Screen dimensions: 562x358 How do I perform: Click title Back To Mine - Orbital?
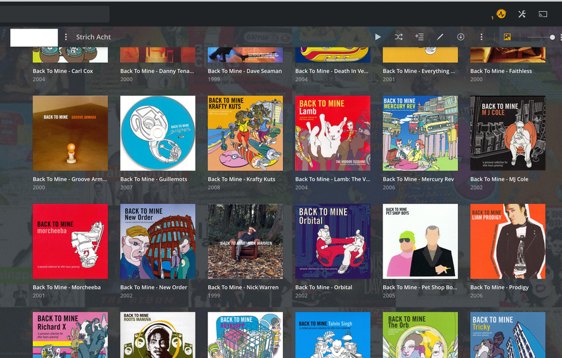click(x=323, y=287)
